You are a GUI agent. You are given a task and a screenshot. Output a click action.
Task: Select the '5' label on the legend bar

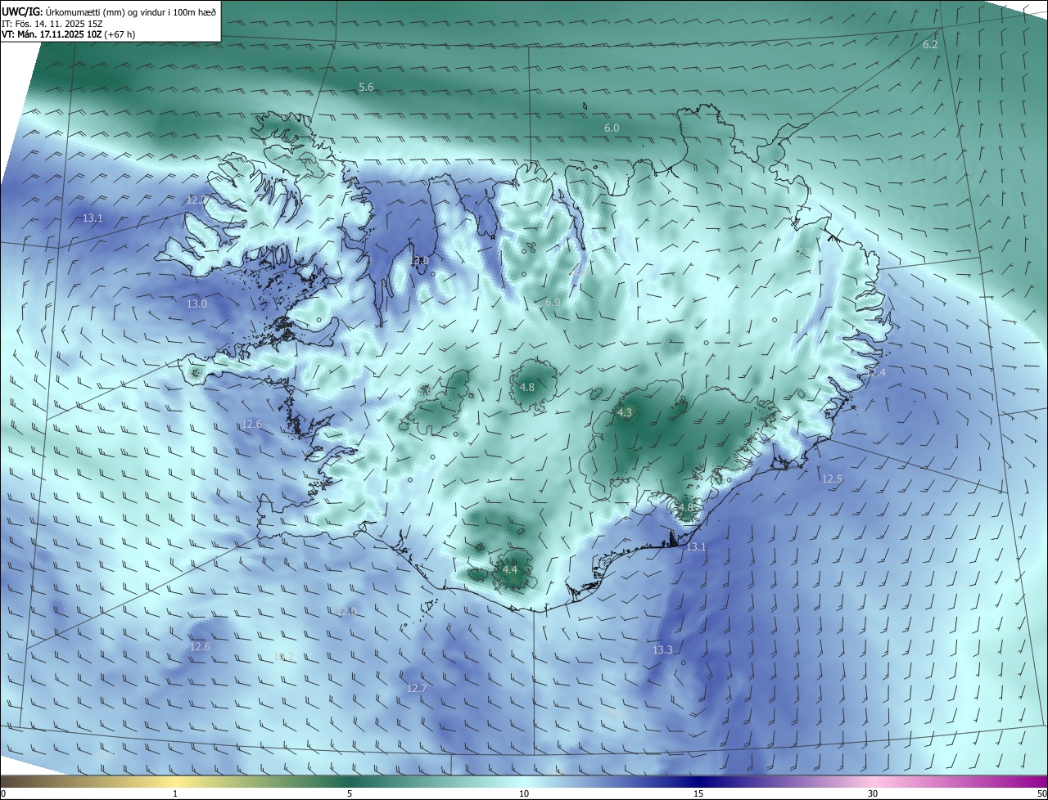tap(350, 793)
